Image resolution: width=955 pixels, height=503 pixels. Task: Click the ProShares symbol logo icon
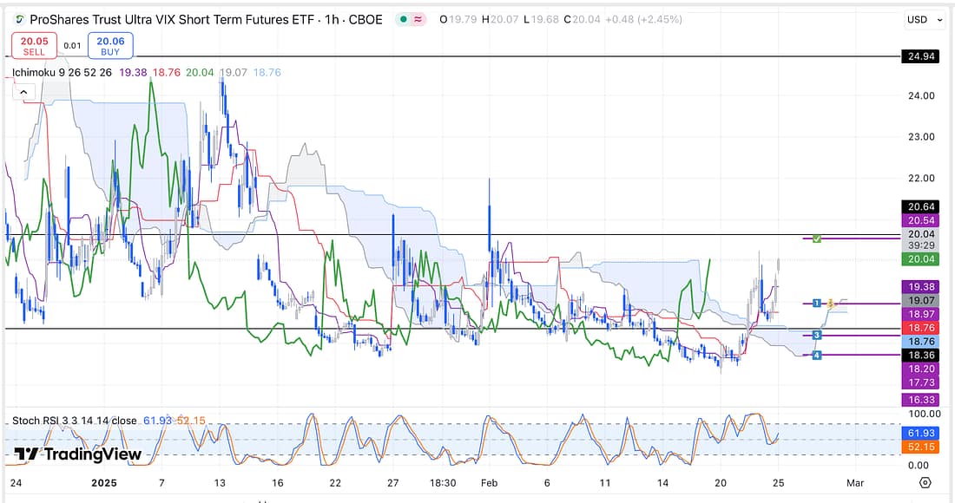(x=17, y=19)
